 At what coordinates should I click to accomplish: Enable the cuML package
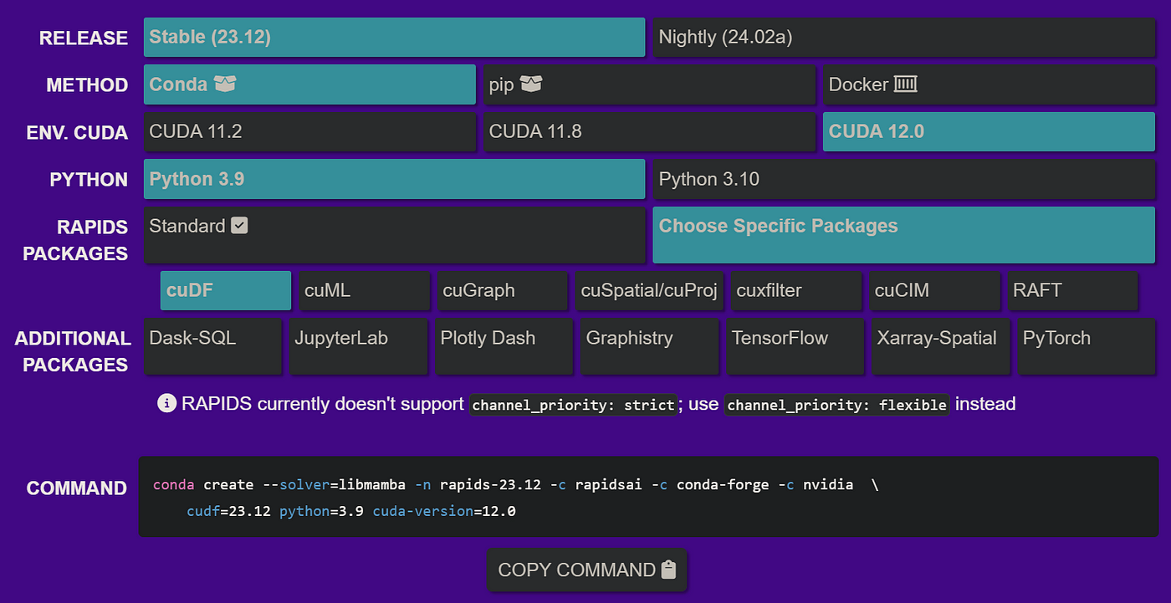coord(364,291)
